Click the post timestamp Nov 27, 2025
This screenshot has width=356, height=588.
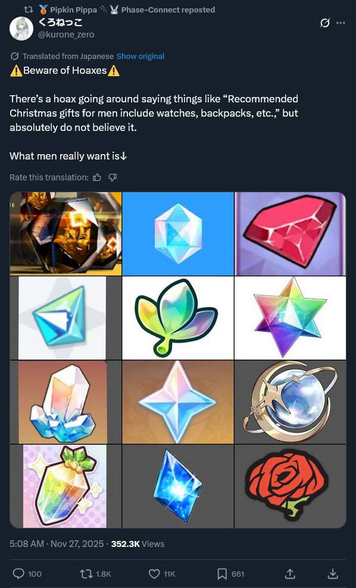pos(77,544)
